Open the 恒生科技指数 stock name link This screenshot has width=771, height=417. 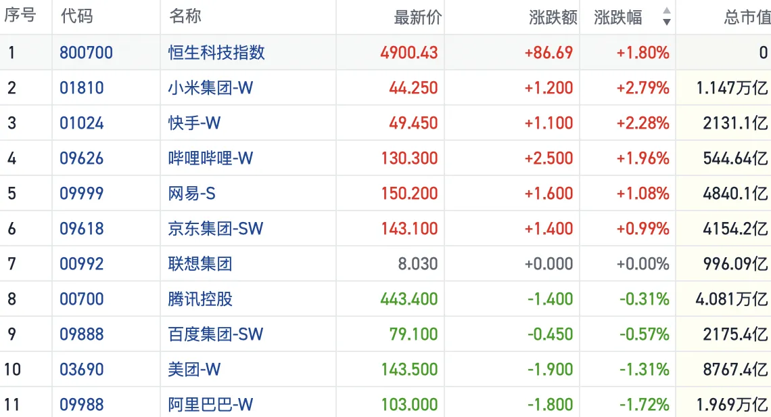point(216,53)
